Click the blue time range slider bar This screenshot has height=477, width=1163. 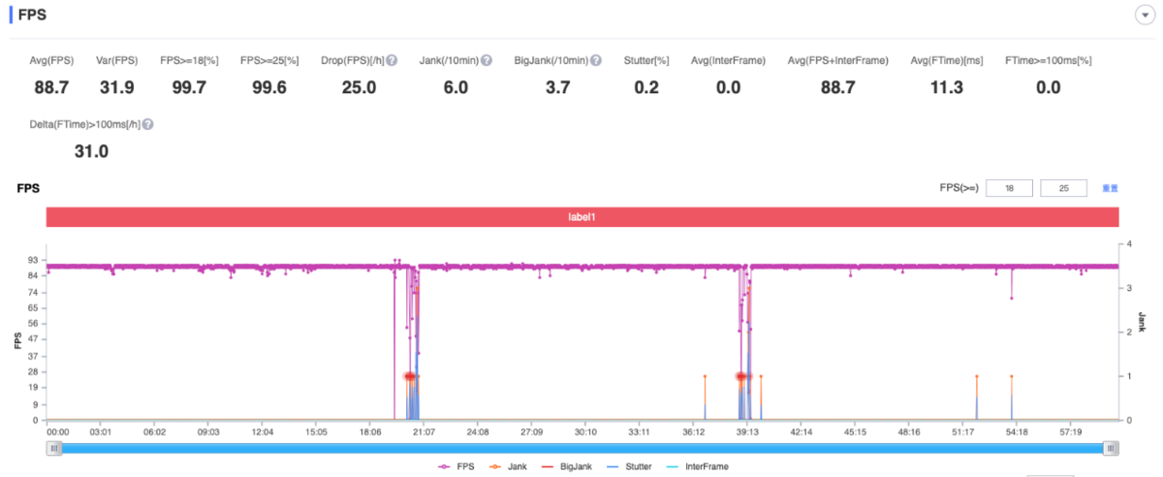(x=581, y=448)
